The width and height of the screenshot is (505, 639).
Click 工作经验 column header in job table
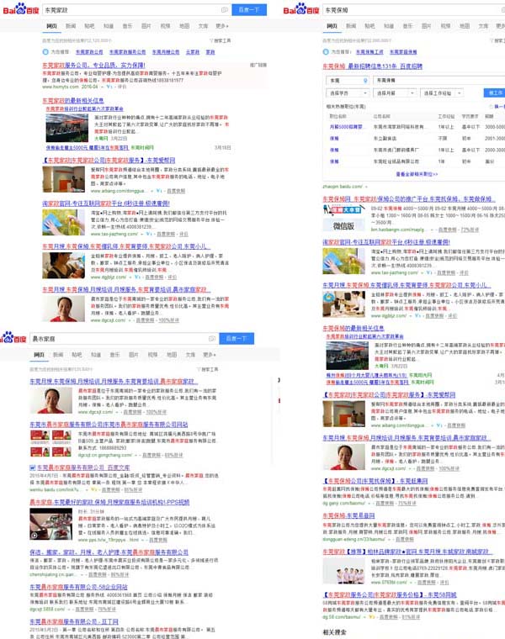446,117
